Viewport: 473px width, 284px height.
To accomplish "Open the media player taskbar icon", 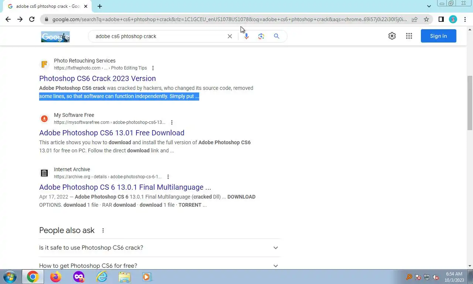I will (147, 277).
